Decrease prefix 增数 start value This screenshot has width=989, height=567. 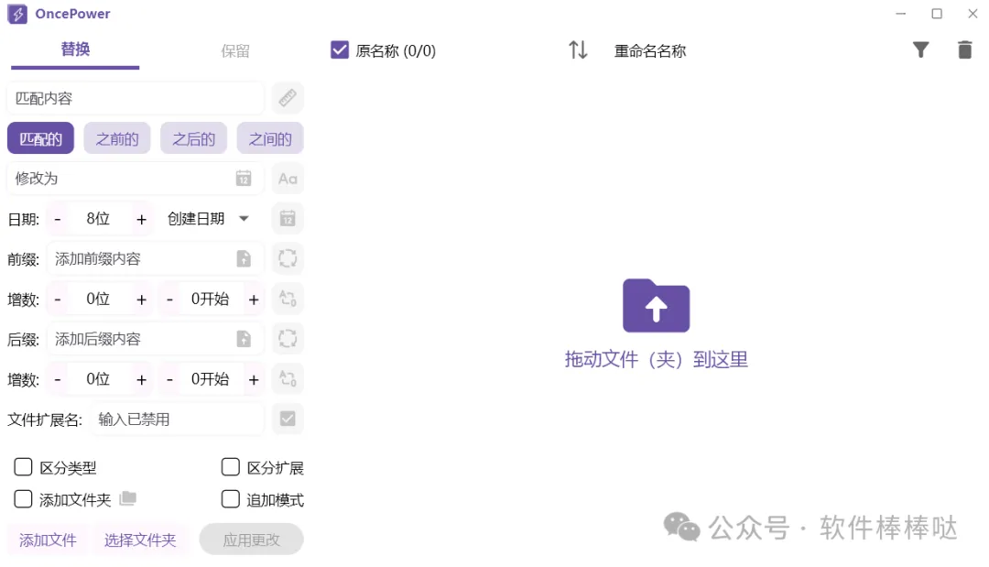(x=169, y=299)
